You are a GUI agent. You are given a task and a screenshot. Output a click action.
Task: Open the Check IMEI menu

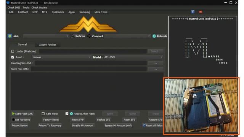coord(14,8)
